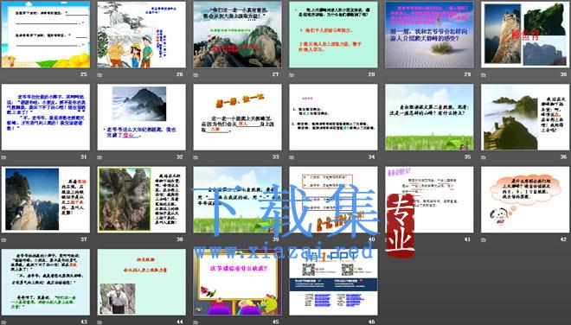Image resolution: width=571 pixels, height=325 pixels.
Task: Click the animation star icon under slide 45
Action: click(x=196, y=322)
